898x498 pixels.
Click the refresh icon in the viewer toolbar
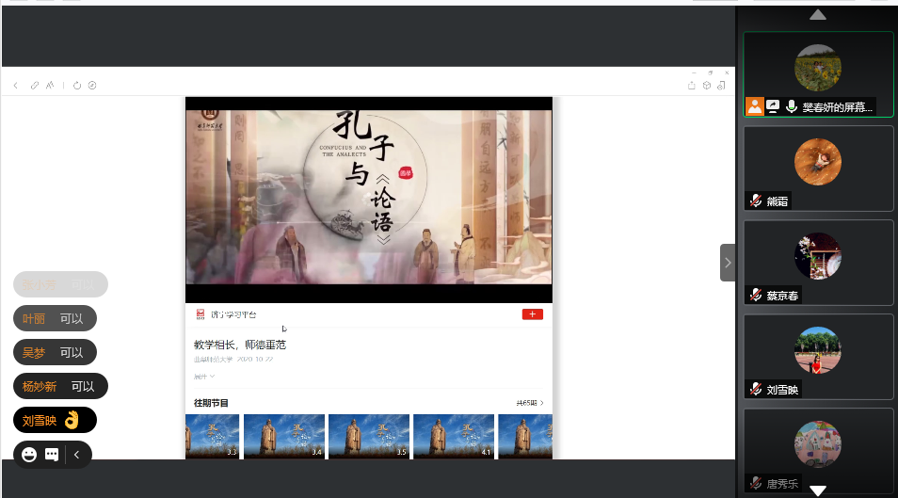pyautogui.click(x=77, y=86)
